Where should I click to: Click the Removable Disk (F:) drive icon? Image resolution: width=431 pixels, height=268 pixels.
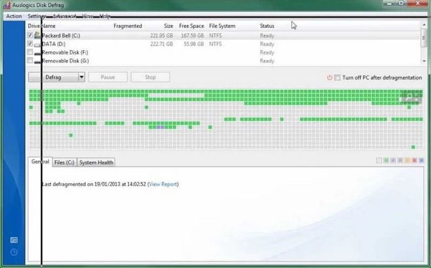click(x=37, y=53)
